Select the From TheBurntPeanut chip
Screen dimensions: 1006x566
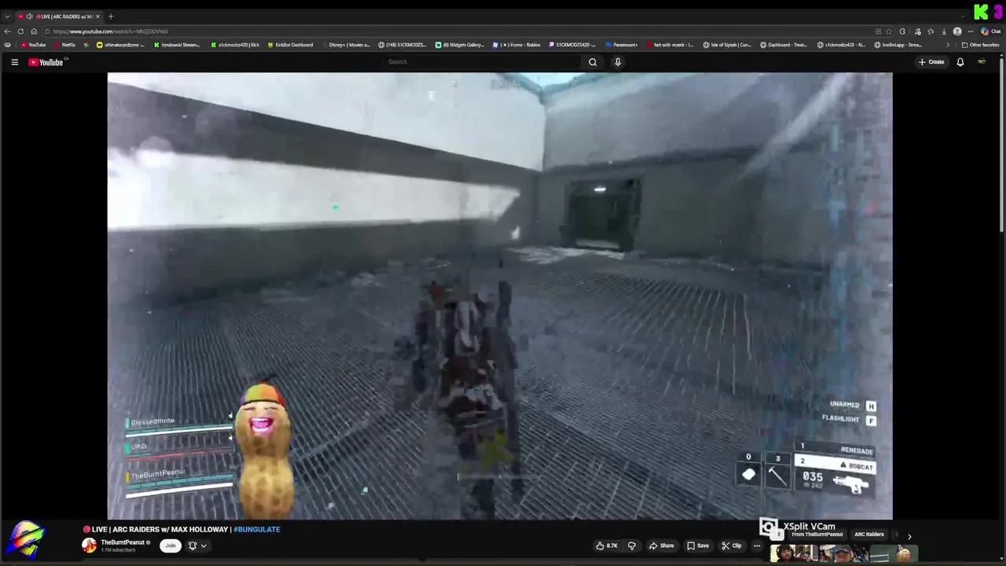pyautogui.click(x=817, y=535)
